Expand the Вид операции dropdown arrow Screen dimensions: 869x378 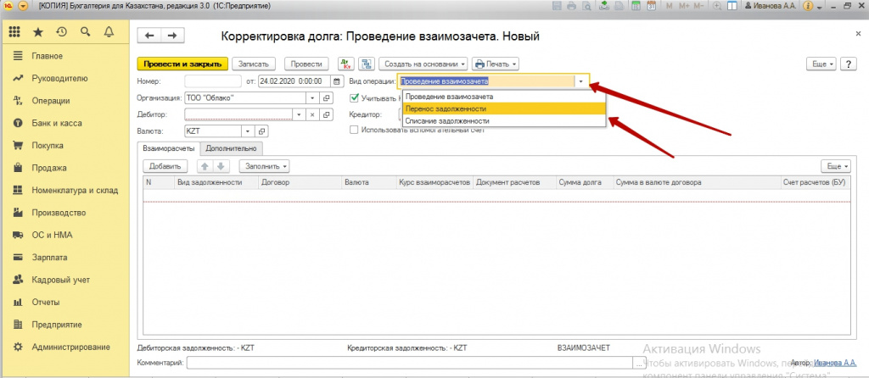click(x=580, y=81)
